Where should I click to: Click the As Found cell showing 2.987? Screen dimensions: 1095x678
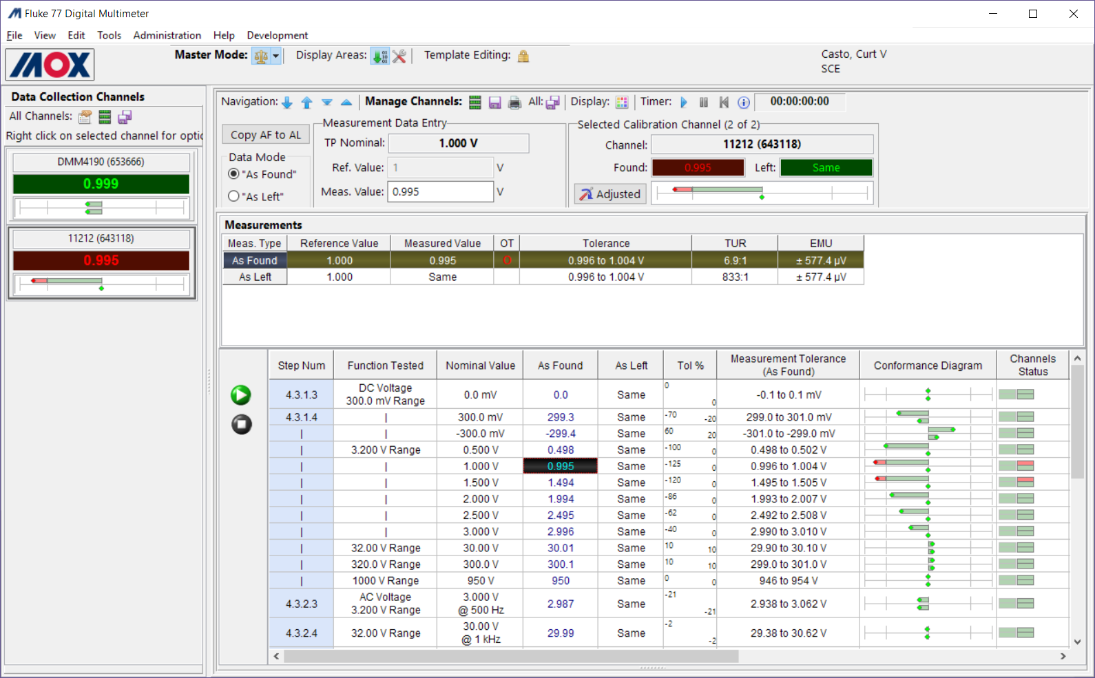561,604
